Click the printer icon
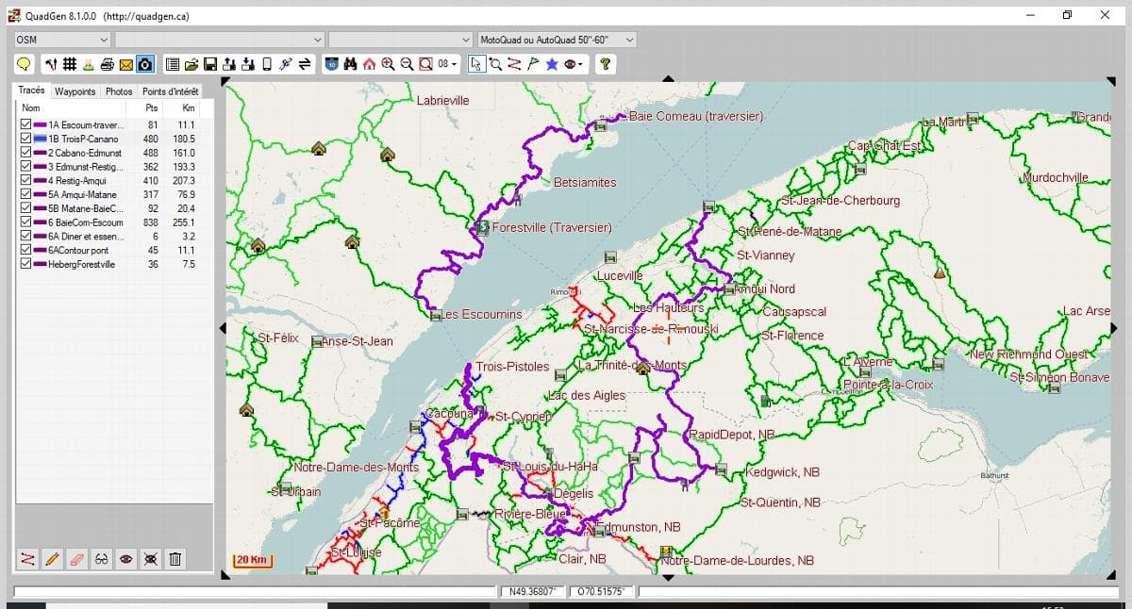1132x609 pixels. pos(108,64)
